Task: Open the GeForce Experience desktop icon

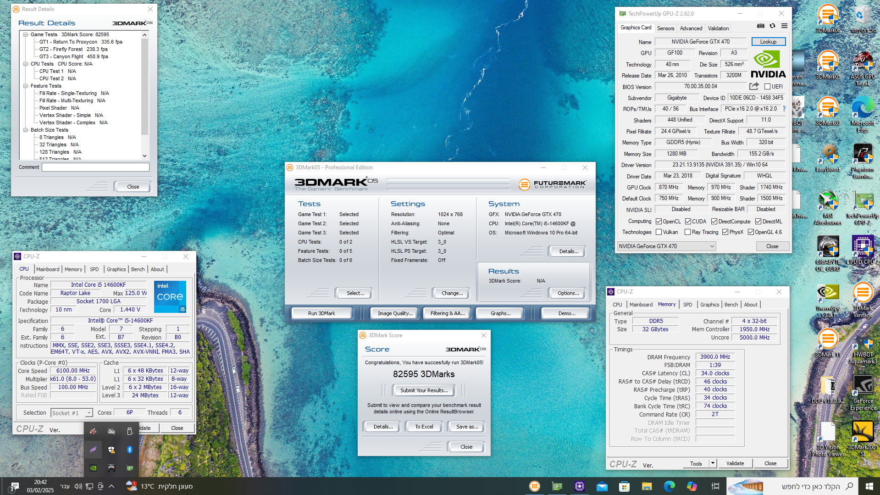Action: coord(863,393)
